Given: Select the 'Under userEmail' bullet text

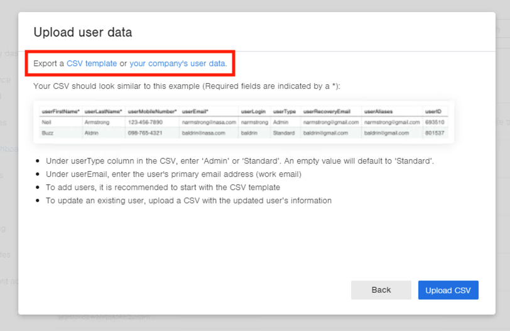Looking at the screenshot, I should pyautogui.click(x=173, y=174).
